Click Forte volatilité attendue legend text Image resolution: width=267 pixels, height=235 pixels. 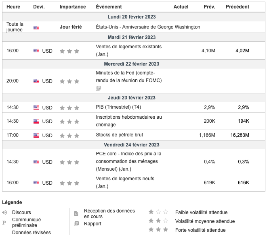coord(200,230)
